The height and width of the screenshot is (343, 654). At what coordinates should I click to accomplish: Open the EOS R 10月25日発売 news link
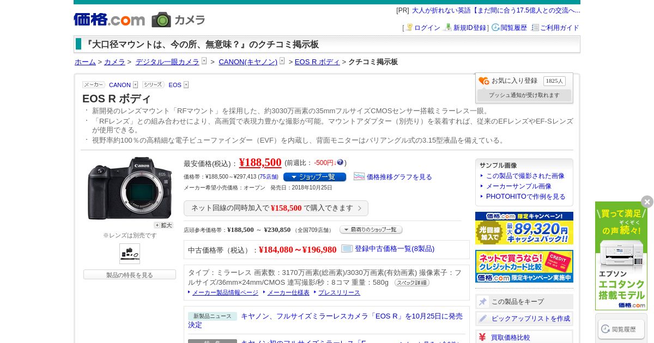(325, 320)
